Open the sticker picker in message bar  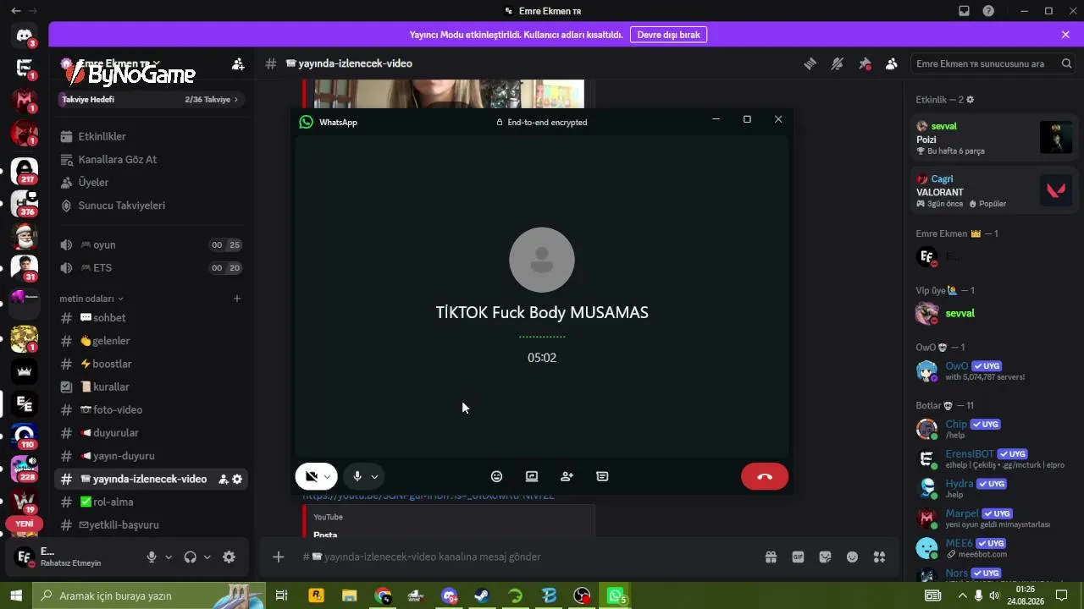(x=825, y=557)
